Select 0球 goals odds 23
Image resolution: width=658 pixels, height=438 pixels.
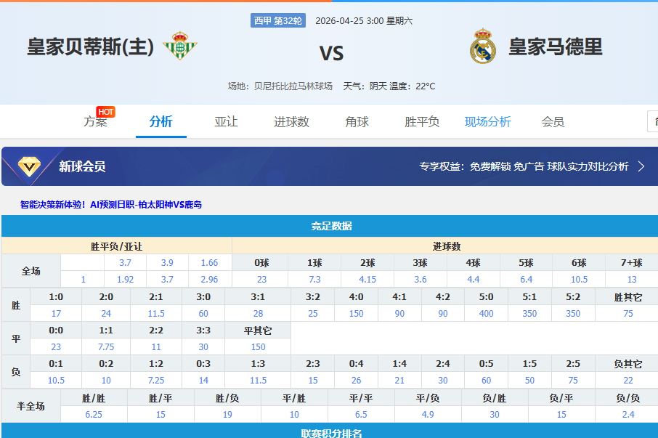pyautogui.click(x=262, y=280)
